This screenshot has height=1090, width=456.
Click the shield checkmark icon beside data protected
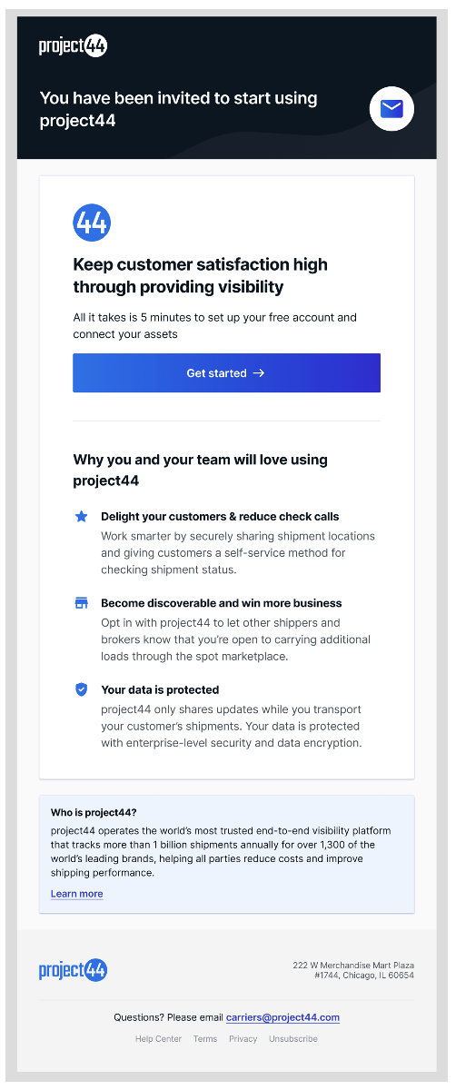tap(81, 689)
